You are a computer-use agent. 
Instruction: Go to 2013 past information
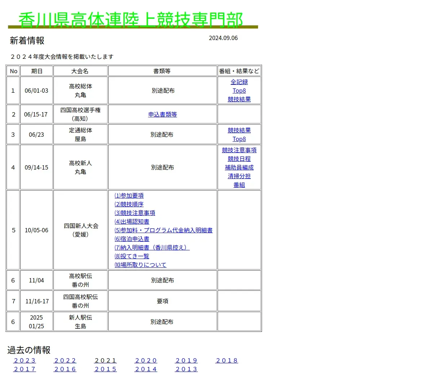click(187, 369)
